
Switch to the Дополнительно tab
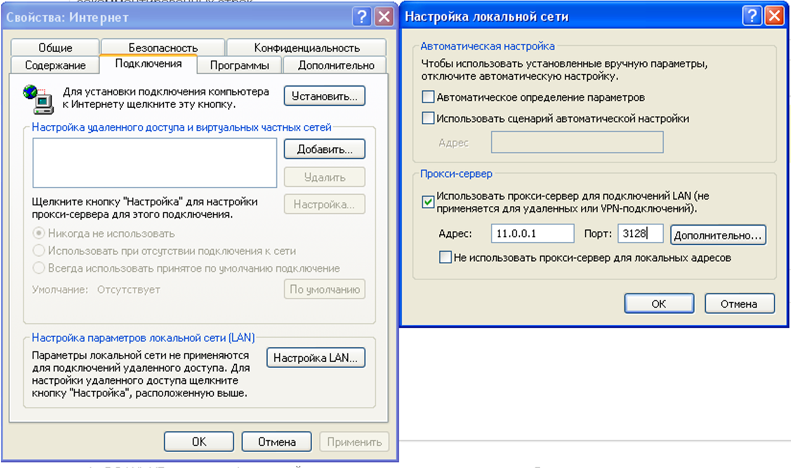point(336,65)
